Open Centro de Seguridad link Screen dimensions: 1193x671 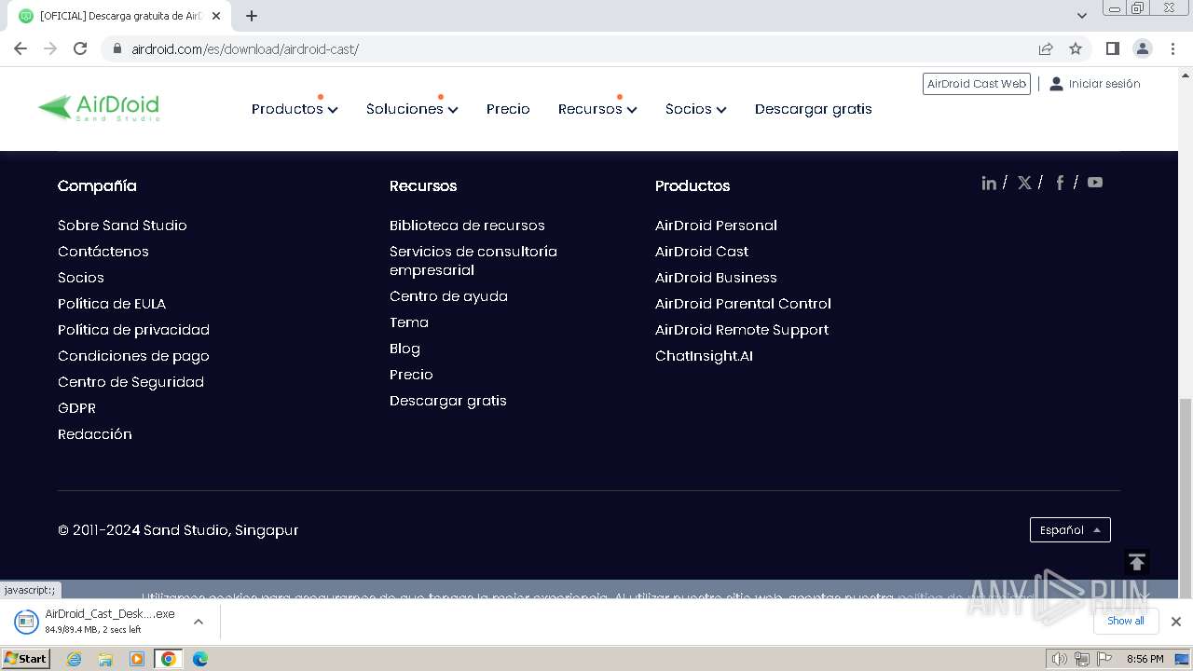(x=130, y=382)
